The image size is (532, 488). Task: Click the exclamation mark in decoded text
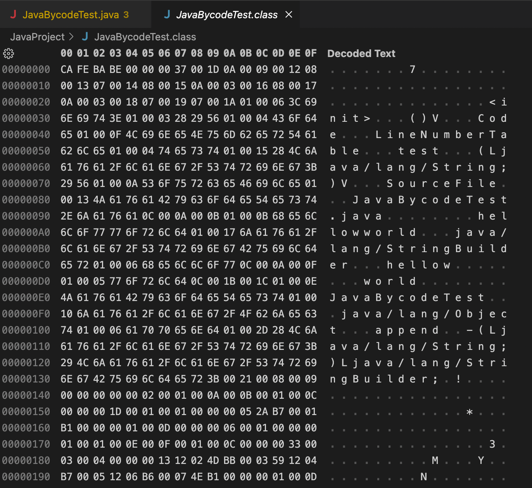tap(458, 379)
